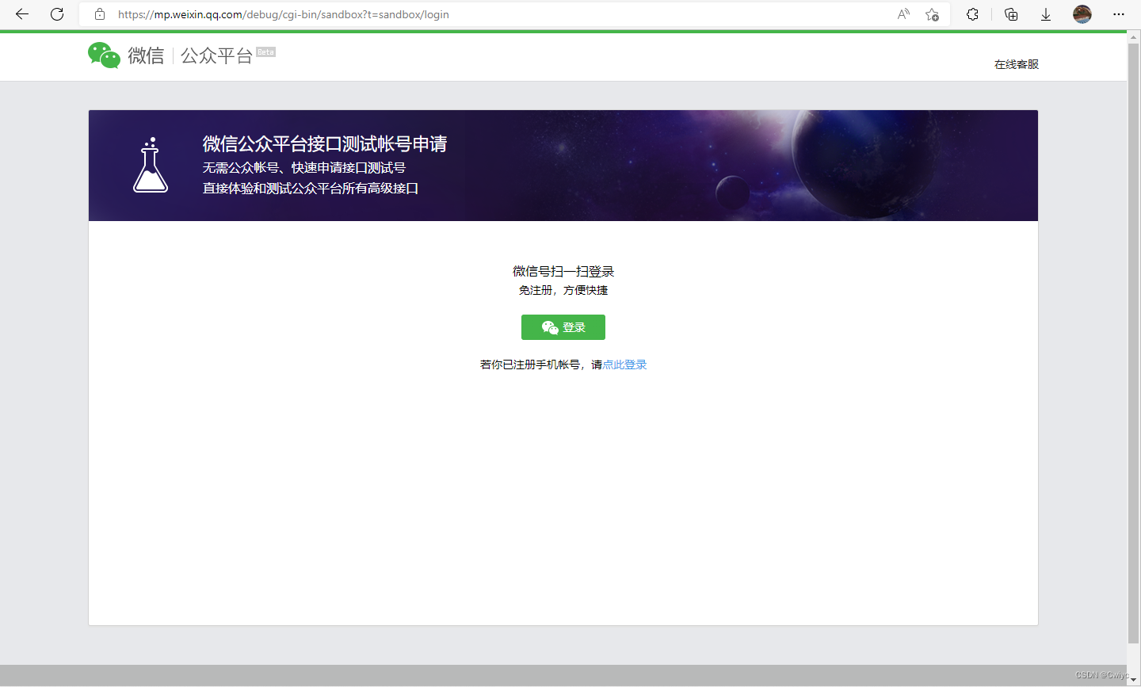Click the 微信号扫一扫登录 heading
Viewport: 1141px width, 687px height.
point(563,271)
